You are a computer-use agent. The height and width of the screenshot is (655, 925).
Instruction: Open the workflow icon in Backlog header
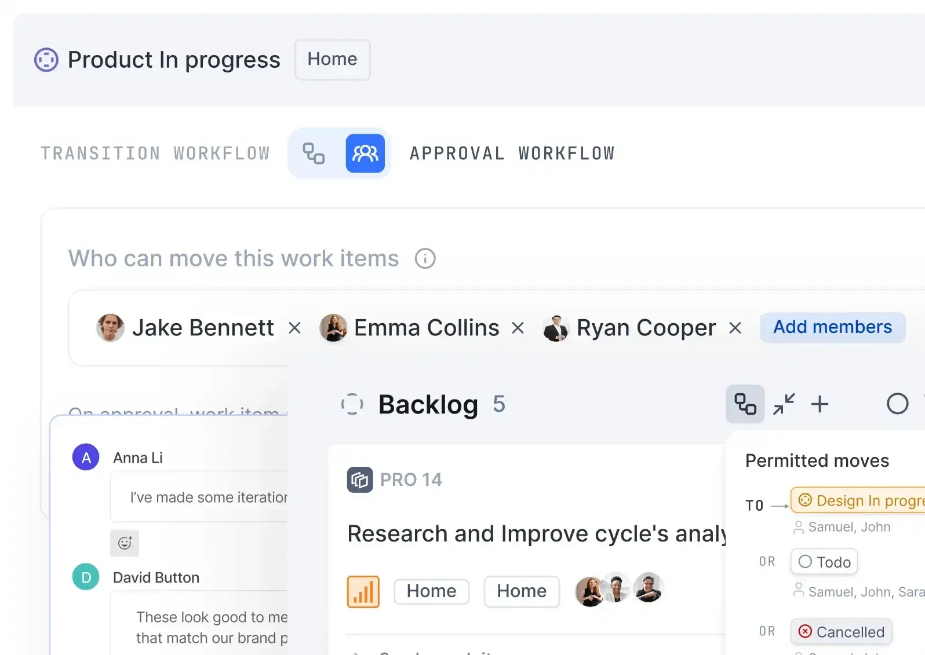click(x=744, y=404)
